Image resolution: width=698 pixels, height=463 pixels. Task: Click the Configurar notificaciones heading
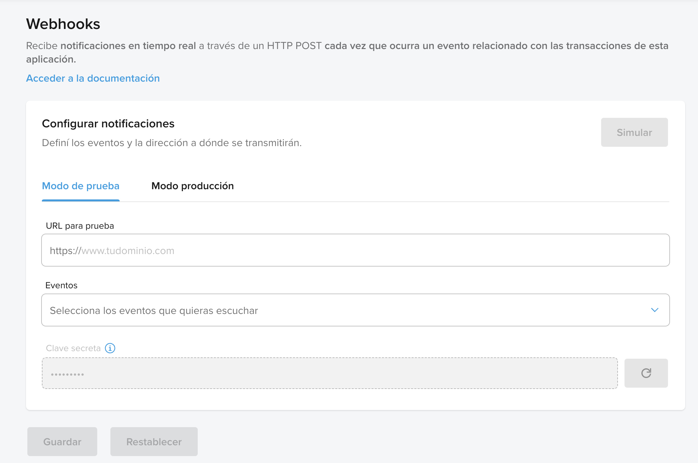pos(108,124)
